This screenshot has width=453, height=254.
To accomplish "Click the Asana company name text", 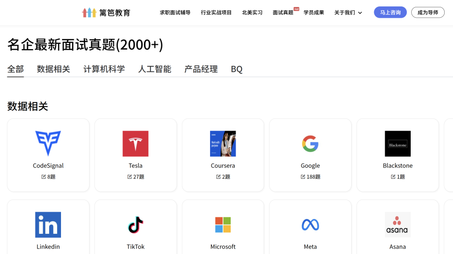I will point(397,247).
